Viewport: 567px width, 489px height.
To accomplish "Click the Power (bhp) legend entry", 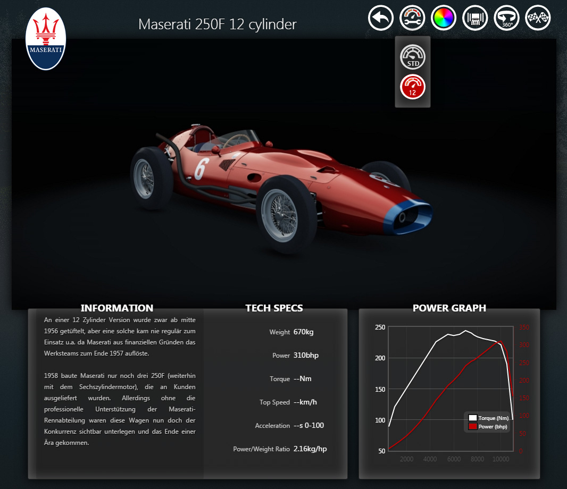I will [488, 426].
